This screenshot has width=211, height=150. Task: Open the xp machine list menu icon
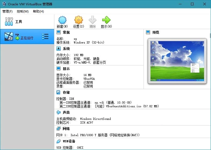(x=45, y=37)
